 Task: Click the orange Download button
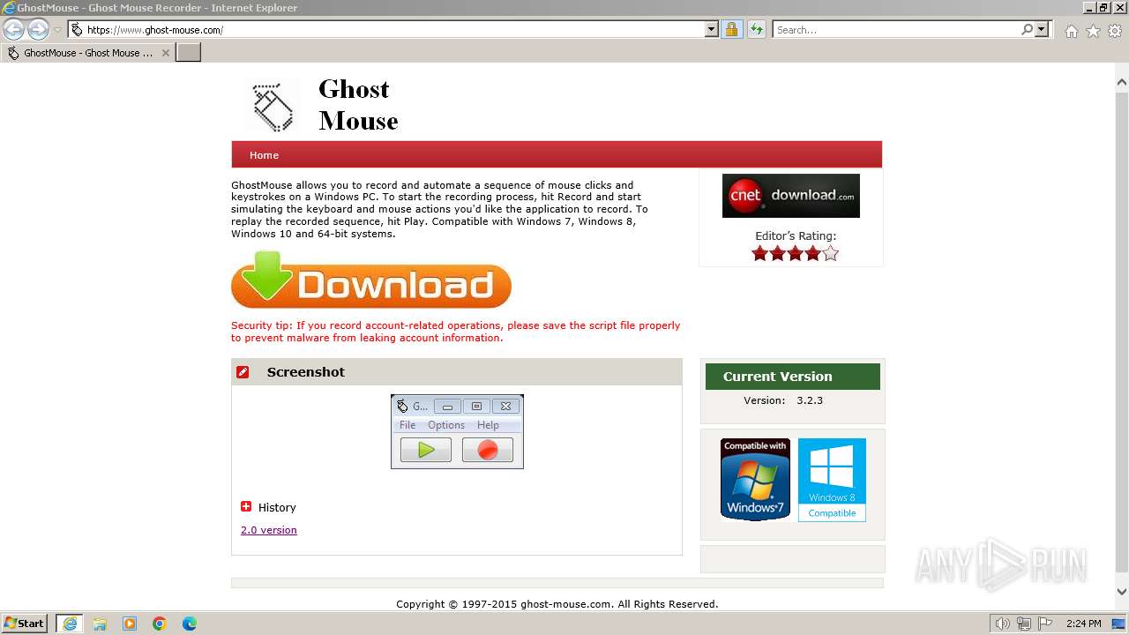tap(371, 280)
